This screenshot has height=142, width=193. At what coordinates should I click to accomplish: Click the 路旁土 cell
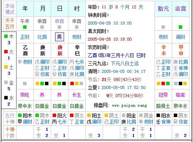[x=163, y=106]
